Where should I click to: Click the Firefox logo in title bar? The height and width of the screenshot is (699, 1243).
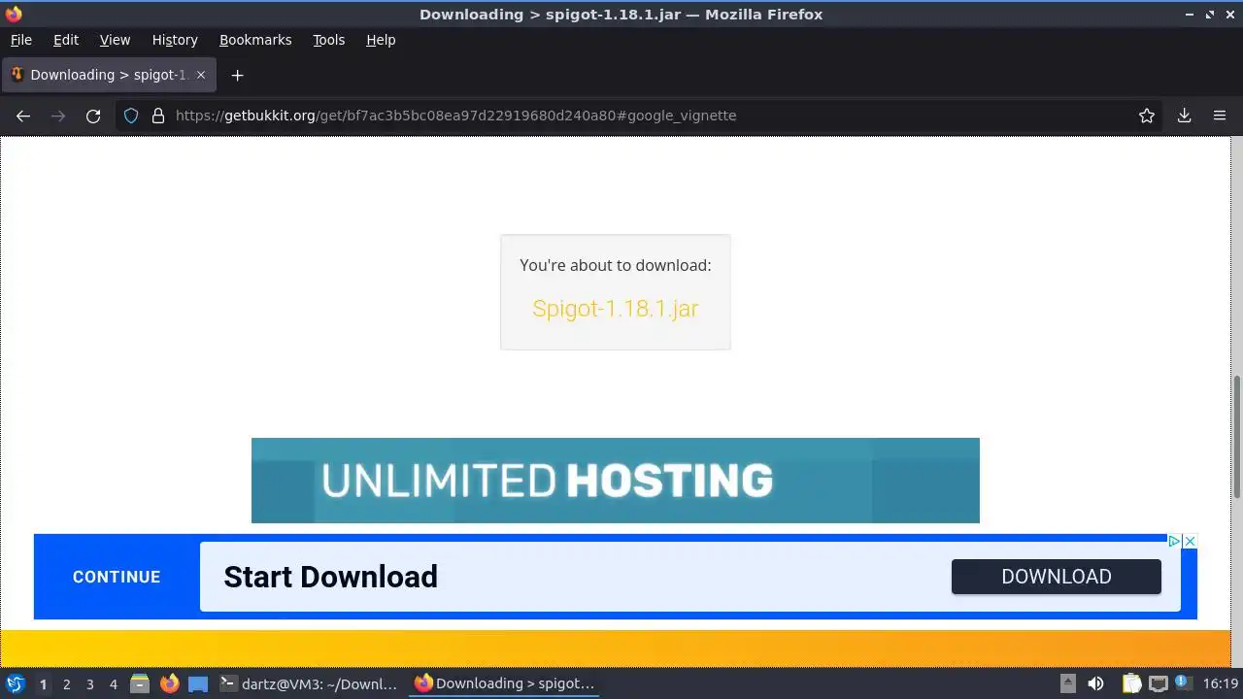[x=14, y=15]
